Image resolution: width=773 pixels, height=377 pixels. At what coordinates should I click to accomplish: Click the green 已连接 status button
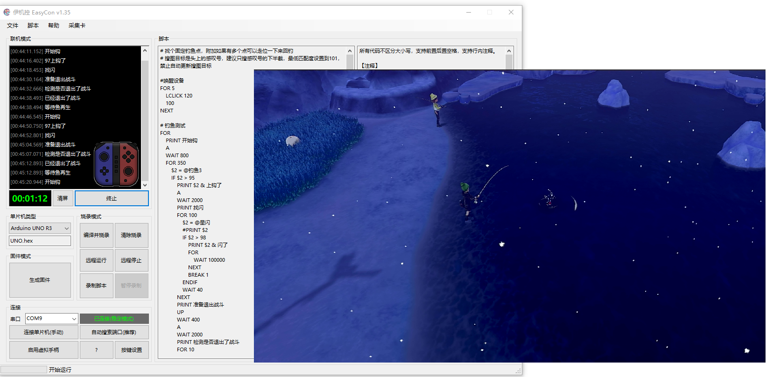[x=114, y=319]
